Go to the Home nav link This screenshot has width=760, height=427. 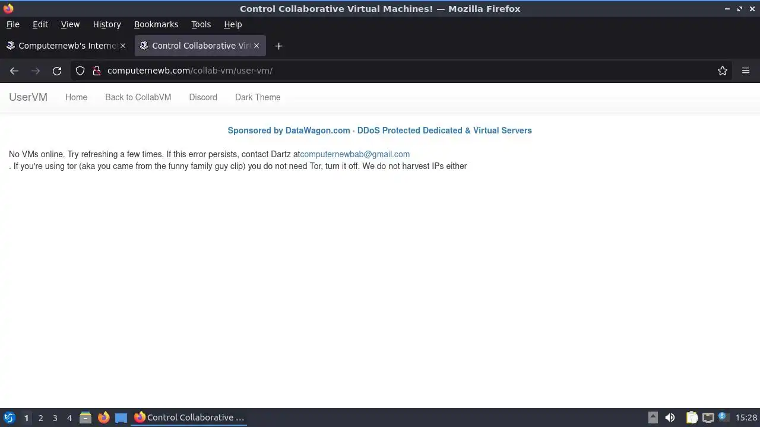click(76, 97)
